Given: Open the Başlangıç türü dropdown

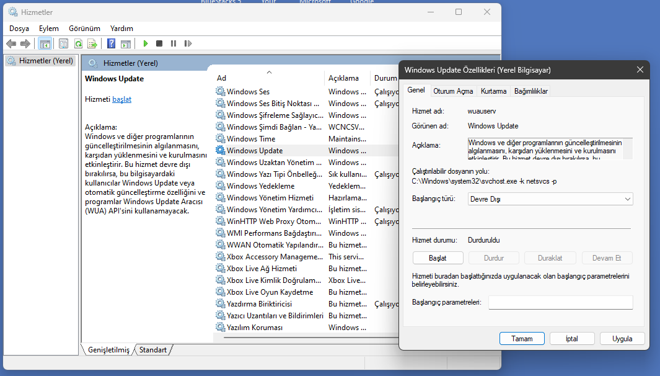Looking at the screenshot, I should [x=550, y=199].
